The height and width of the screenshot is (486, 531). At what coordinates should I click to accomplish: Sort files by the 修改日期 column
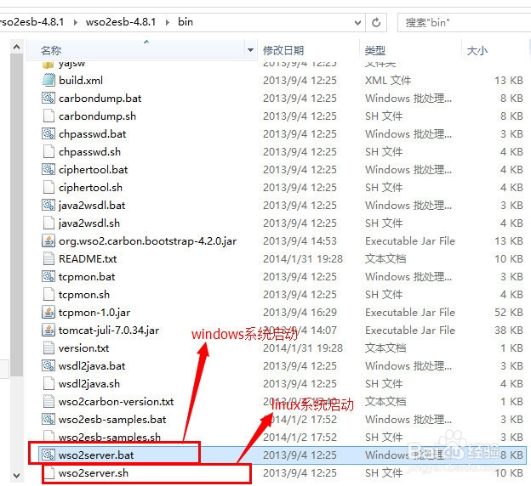pos(283,50)
